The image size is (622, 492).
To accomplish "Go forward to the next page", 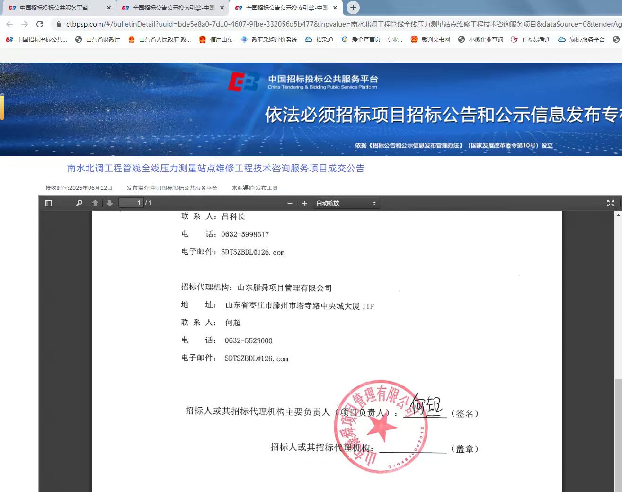I will click(x=25, y=24).
